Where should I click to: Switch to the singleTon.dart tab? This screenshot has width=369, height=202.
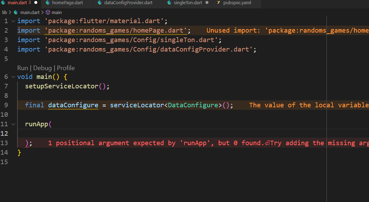pos(188,3)
